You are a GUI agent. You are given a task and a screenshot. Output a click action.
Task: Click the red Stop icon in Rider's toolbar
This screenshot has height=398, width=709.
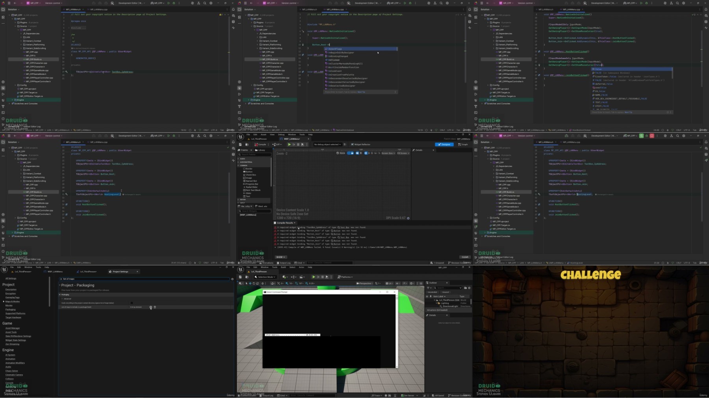[652, 136]
